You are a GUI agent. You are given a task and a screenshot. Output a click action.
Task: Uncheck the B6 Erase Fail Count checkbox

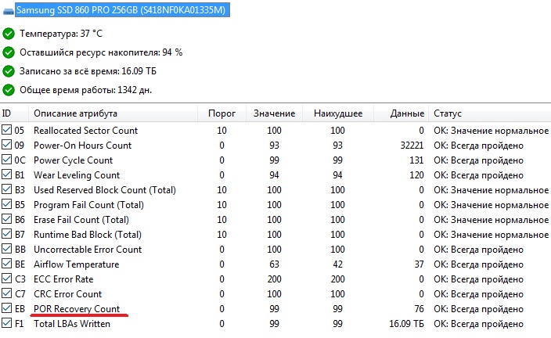[6, 219]
